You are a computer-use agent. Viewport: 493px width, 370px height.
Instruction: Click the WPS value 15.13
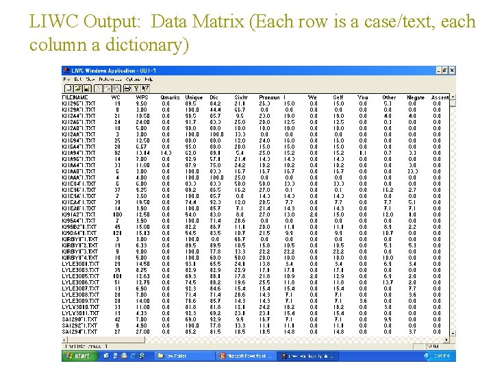click(142, 233)
